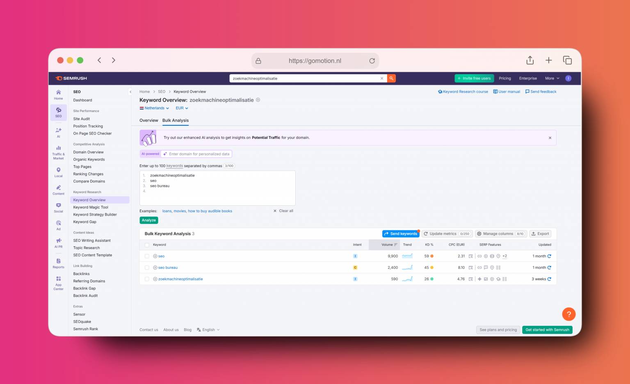
Task: Click the domain for personalized data field
Action: coord(199,154)
